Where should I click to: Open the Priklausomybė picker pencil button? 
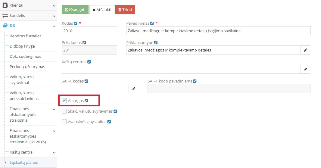coord(305,50)
